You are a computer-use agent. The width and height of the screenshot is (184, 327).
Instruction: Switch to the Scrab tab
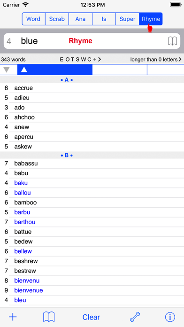tap(57, 19)
